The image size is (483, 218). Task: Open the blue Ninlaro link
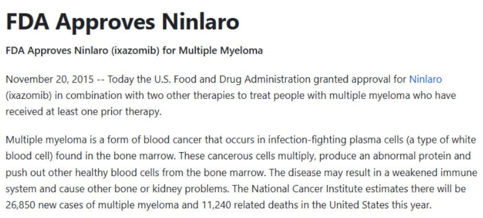click(425, 79)
